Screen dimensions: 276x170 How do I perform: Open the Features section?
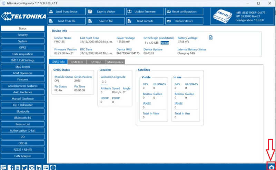[23, 79]
